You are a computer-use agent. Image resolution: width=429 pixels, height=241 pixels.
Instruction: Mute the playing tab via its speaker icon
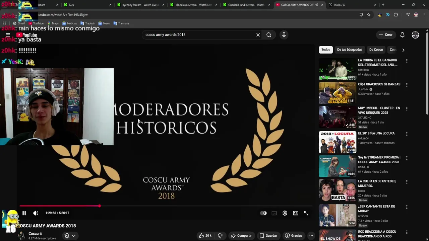coord(317,5)
